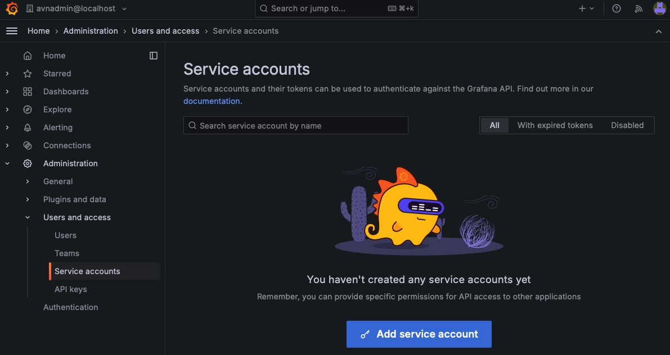This screenshot has width=670, height=355.
Task: Filter by Disabled accounts
Action: 627,125
